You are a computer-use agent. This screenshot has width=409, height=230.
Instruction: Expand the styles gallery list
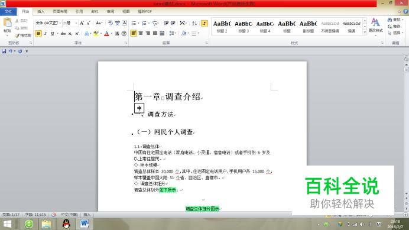click(x=365, y=33)
